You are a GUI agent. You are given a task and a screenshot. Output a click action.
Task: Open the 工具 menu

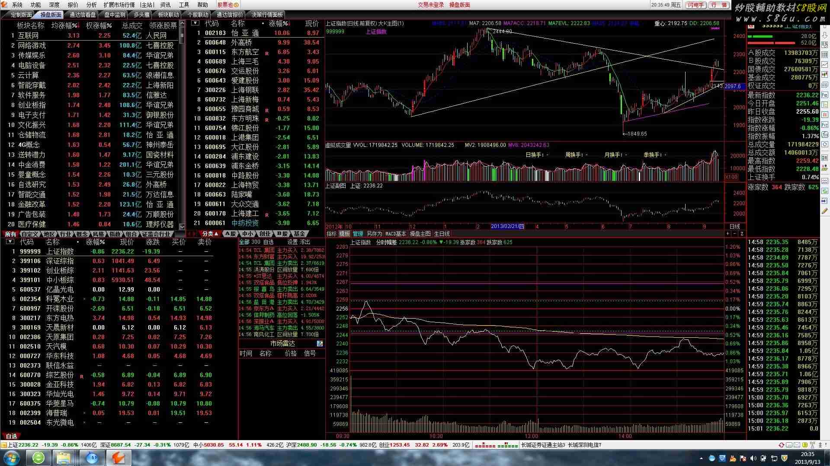pyautogui.click(x=184, y=5)
